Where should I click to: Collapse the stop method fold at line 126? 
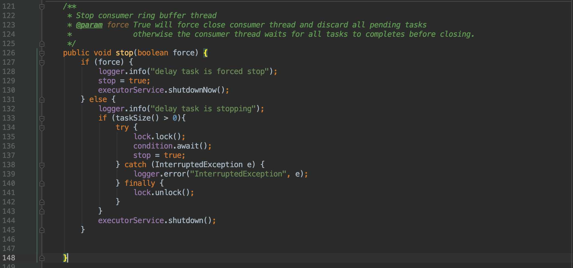(42, 53)
